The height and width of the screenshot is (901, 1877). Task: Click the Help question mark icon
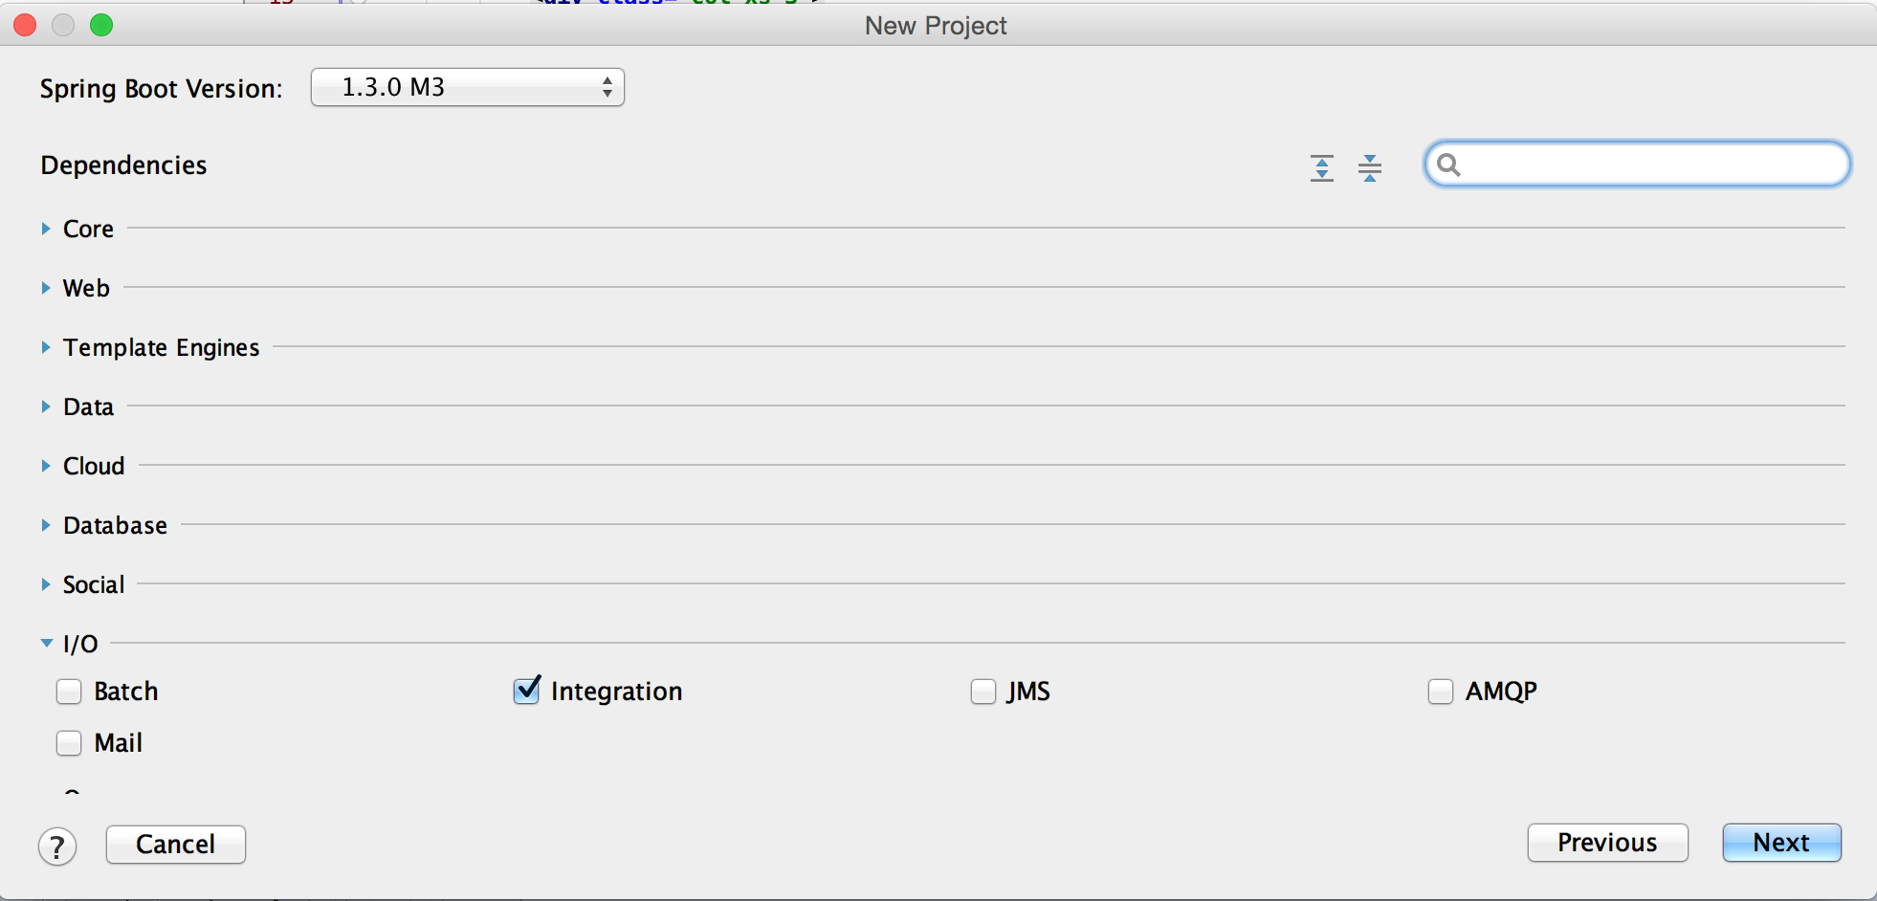(57, 846)
